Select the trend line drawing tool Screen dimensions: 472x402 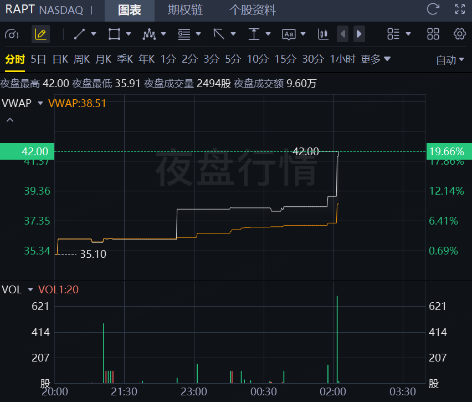pyautogui.click(x=79, y=34)
